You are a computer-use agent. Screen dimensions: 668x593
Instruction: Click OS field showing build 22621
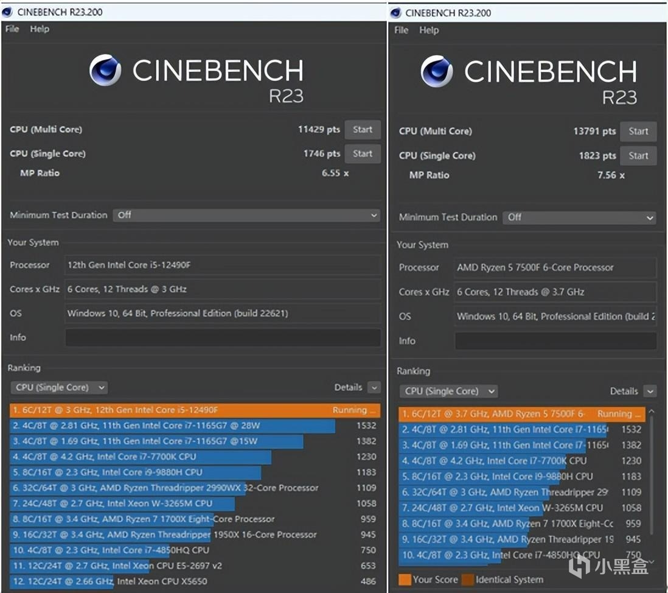point(223,314)
